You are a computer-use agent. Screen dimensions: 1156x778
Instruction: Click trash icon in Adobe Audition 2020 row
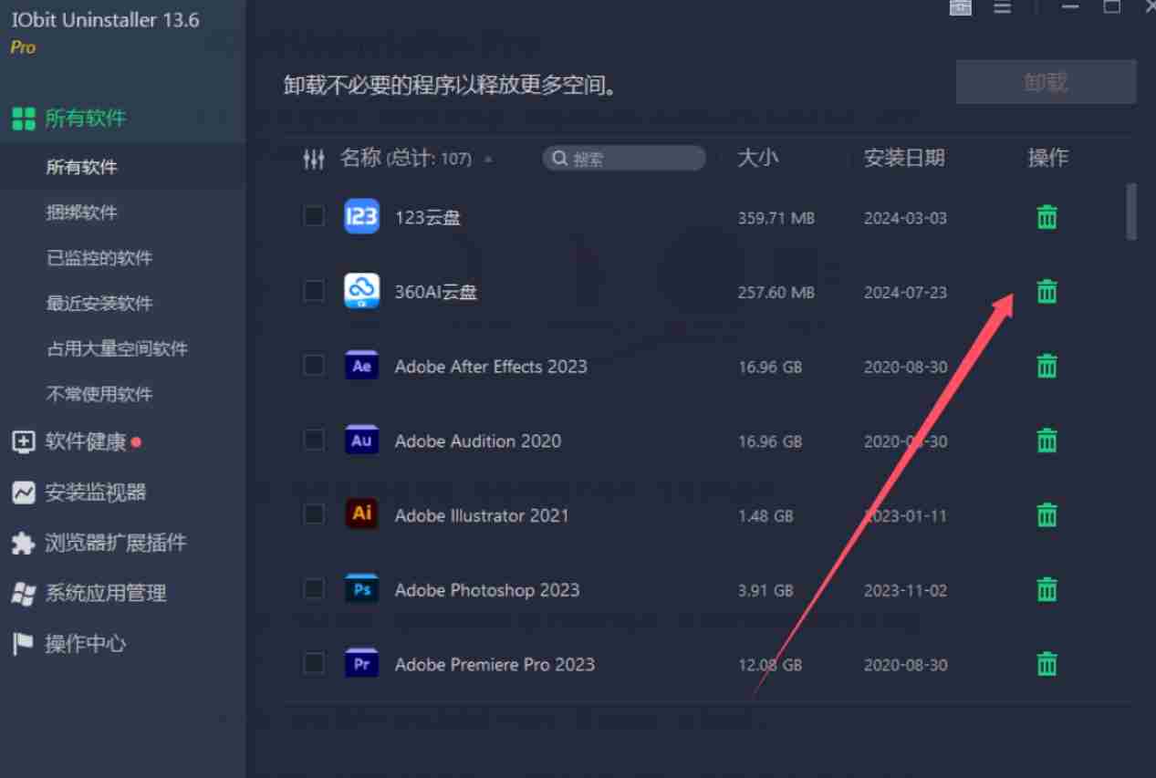tap(1047, 441)
